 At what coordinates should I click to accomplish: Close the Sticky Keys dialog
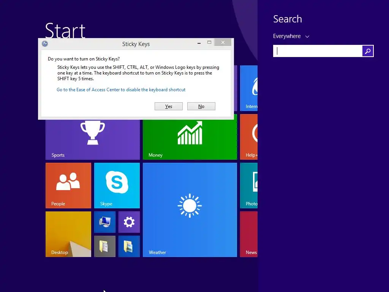click(x=223, y=43)
